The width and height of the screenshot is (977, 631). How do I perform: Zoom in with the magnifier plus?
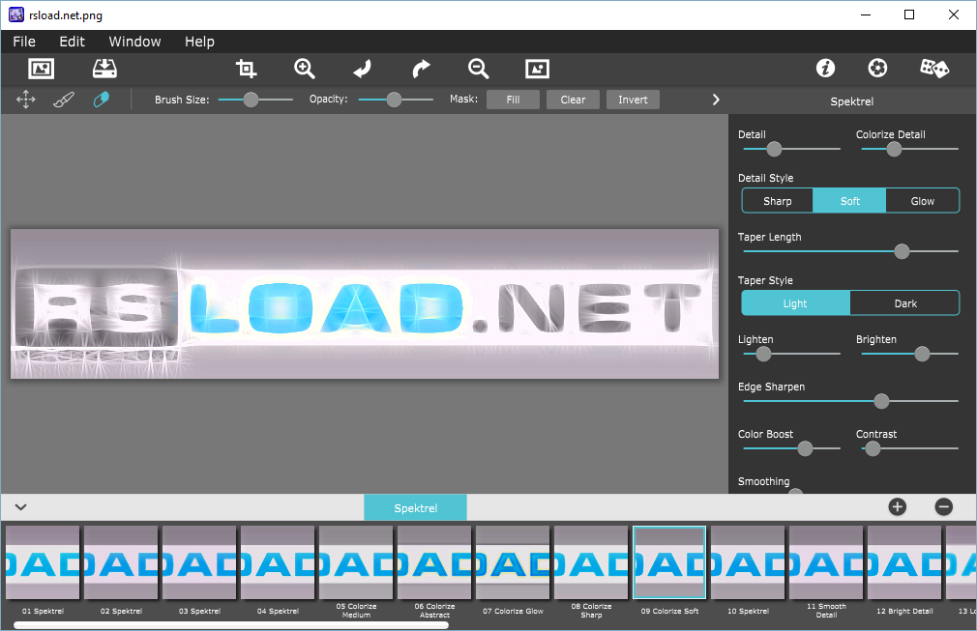305,69
